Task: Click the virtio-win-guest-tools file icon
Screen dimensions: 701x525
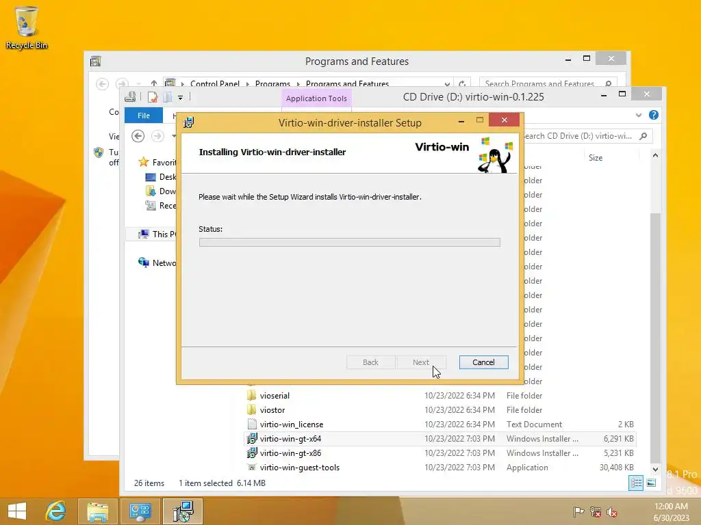Action: 252,467
